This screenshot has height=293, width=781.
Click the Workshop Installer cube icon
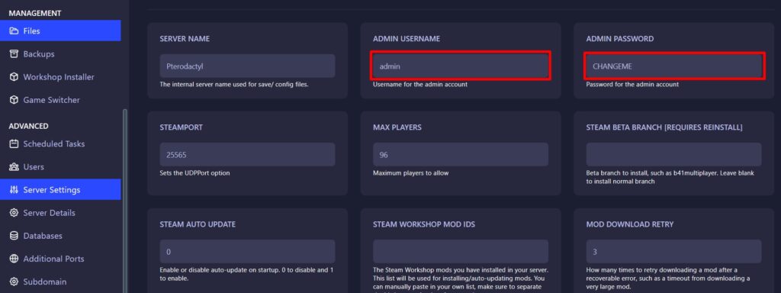point(14,77)
